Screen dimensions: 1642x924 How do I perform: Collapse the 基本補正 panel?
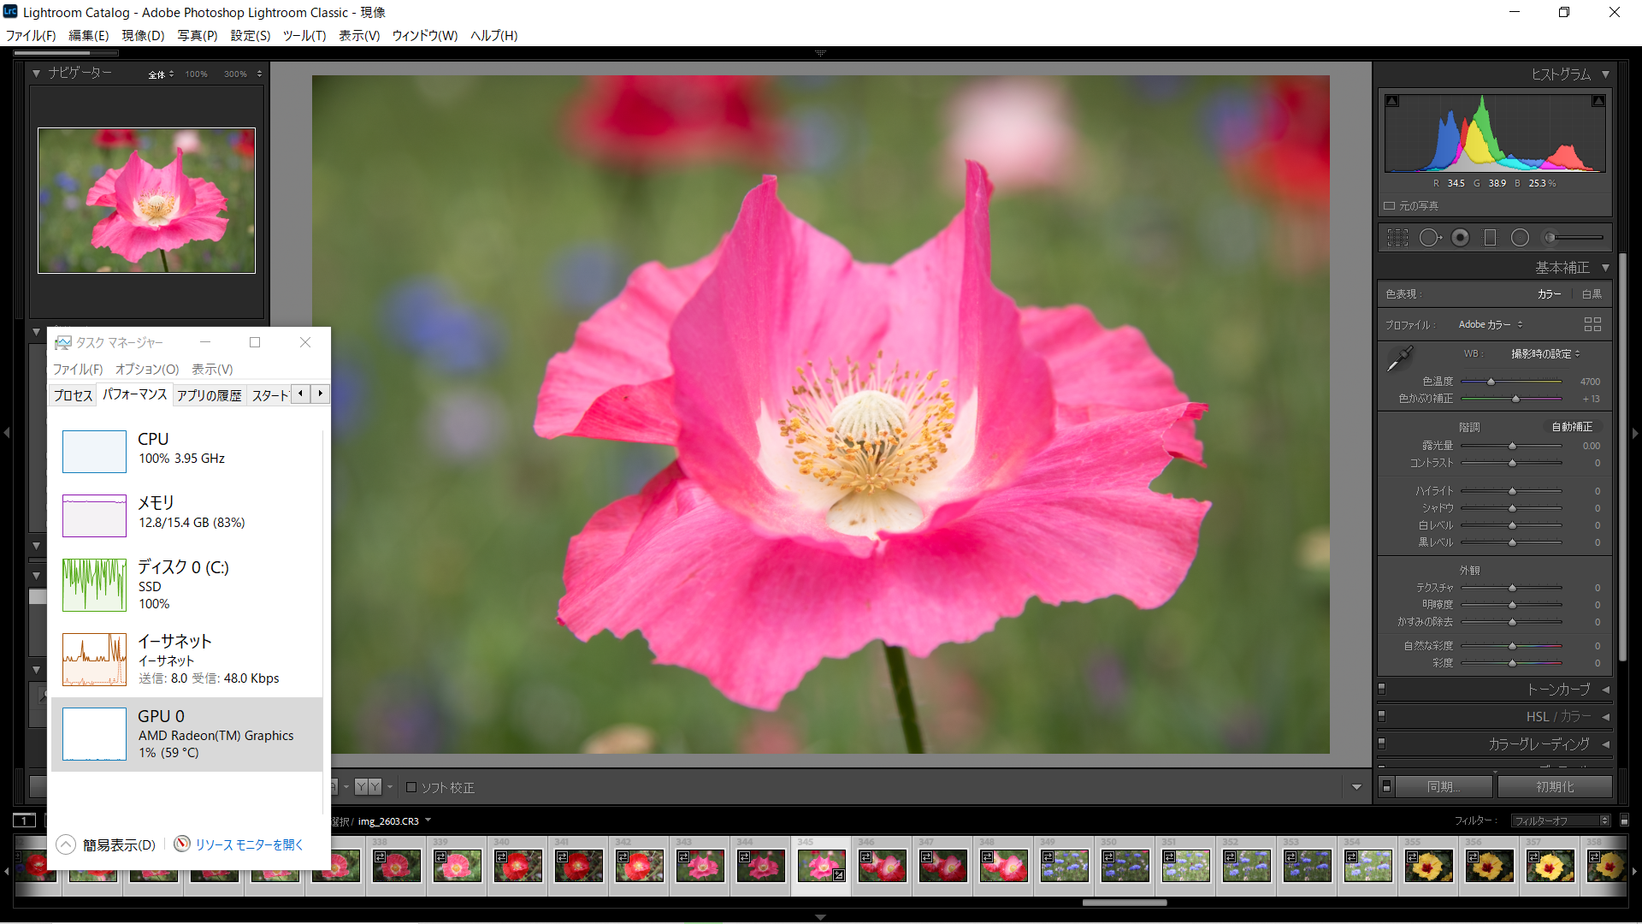click(x=1605, y=268)
